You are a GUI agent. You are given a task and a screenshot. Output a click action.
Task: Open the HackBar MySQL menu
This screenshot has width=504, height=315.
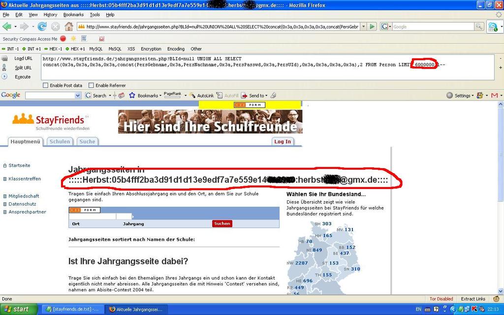[96, 49]
